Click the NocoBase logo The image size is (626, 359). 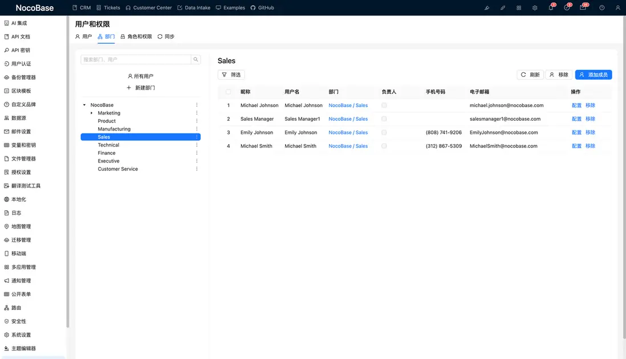[x=35, y=7]
